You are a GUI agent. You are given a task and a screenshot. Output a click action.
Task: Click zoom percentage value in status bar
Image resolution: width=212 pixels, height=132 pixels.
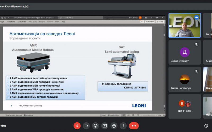coord(160,115)
